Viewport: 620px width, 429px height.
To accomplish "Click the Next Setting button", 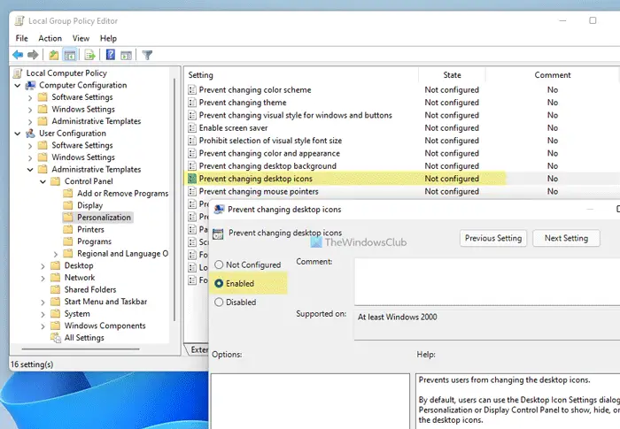I will click(566, 238).
